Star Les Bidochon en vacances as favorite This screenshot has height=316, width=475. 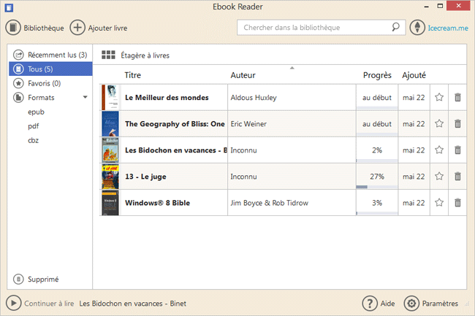439,150
